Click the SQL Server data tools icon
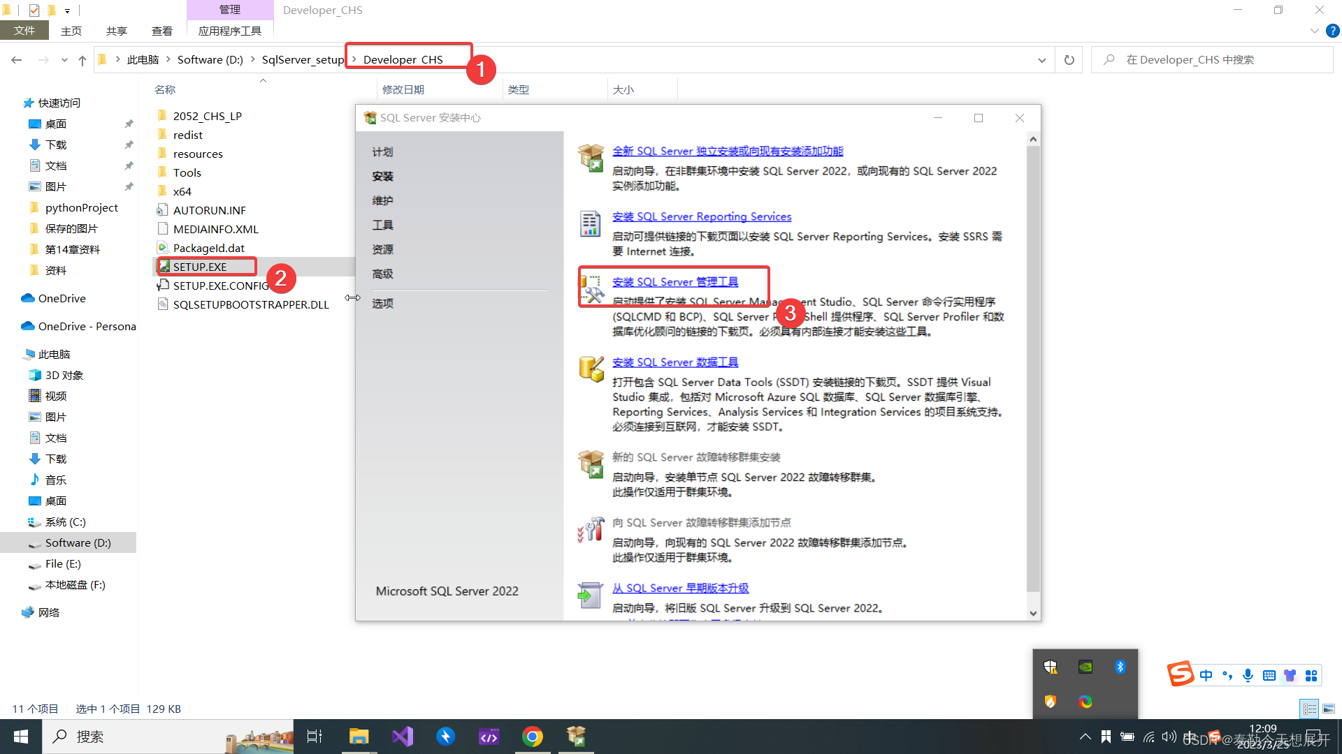 point(591,369)
